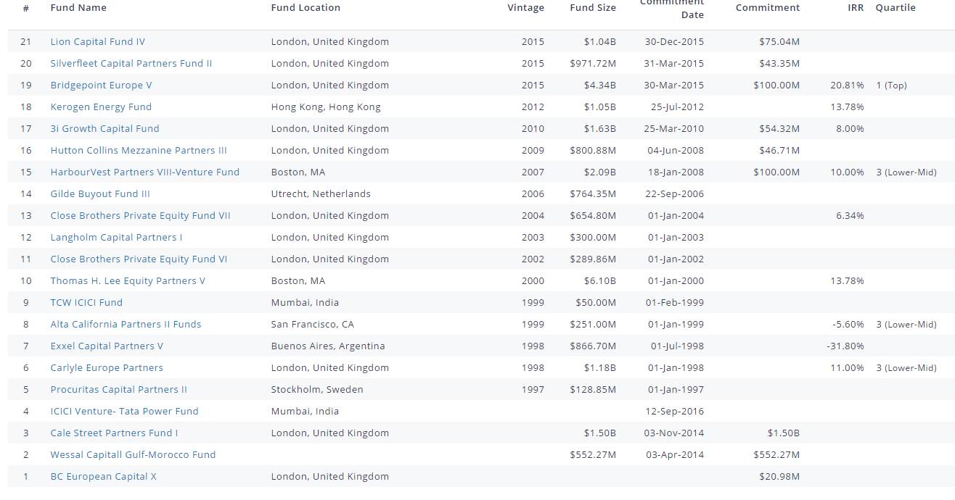This screenshot has width=955, height=500.
Task: Click the Fund Size column header
Action: 593,7
